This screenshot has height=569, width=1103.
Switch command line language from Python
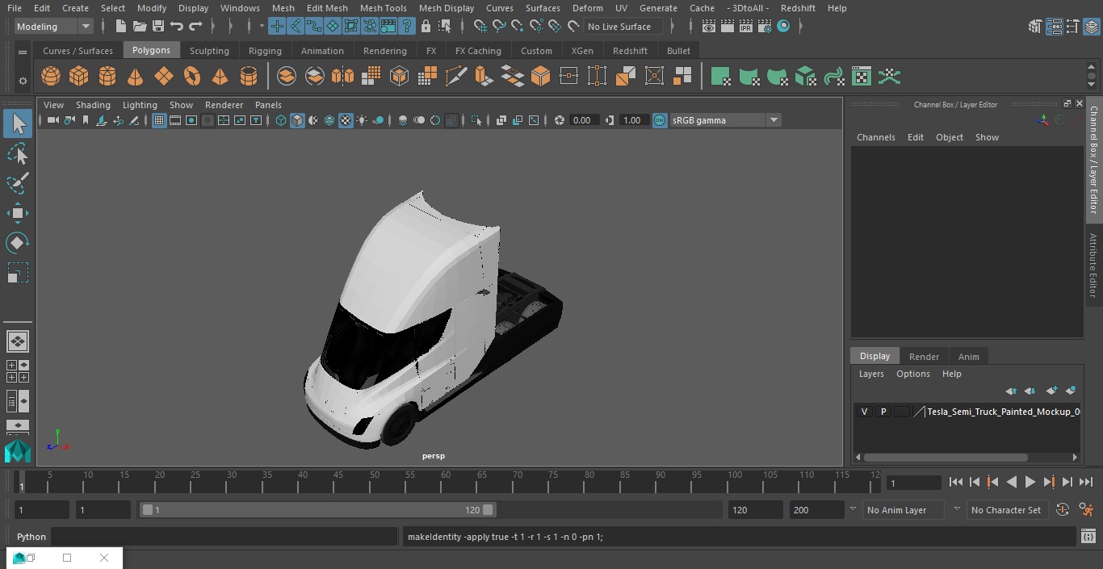[x=31, y=537]
